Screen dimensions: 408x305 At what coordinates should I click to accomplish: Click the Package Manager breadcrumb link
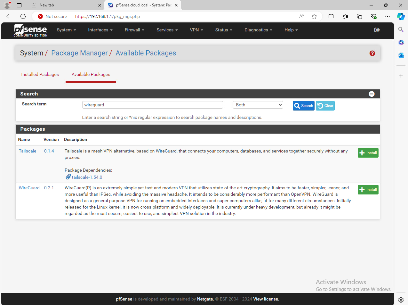79,53
